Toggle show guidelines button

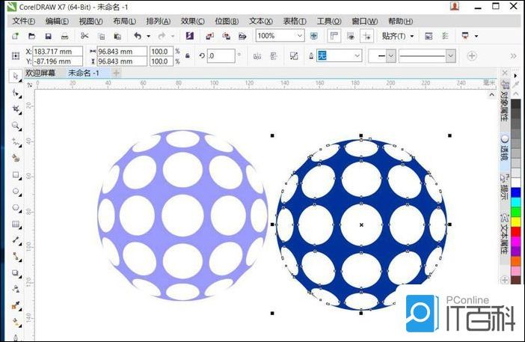[x=367, y=36]
